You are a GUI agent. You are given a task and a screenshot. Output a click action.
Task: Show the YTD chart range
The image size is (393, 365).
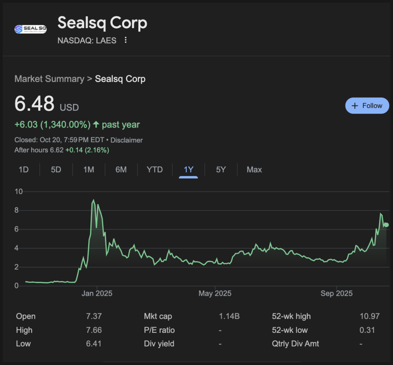(x=155, y=169)
